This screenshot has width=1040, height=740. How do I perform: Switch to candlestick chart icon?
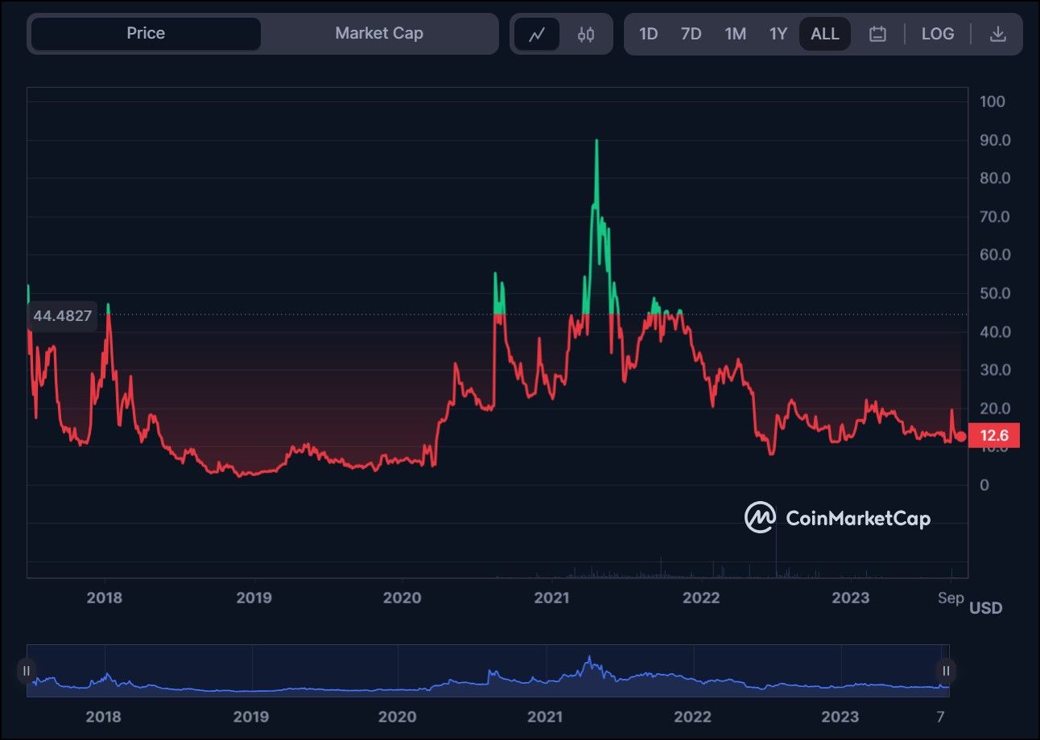586,34
